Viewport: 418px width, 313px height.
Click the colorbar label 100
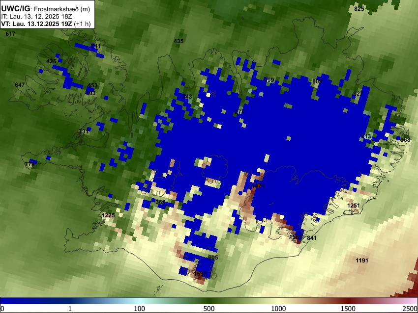(140, 309)
